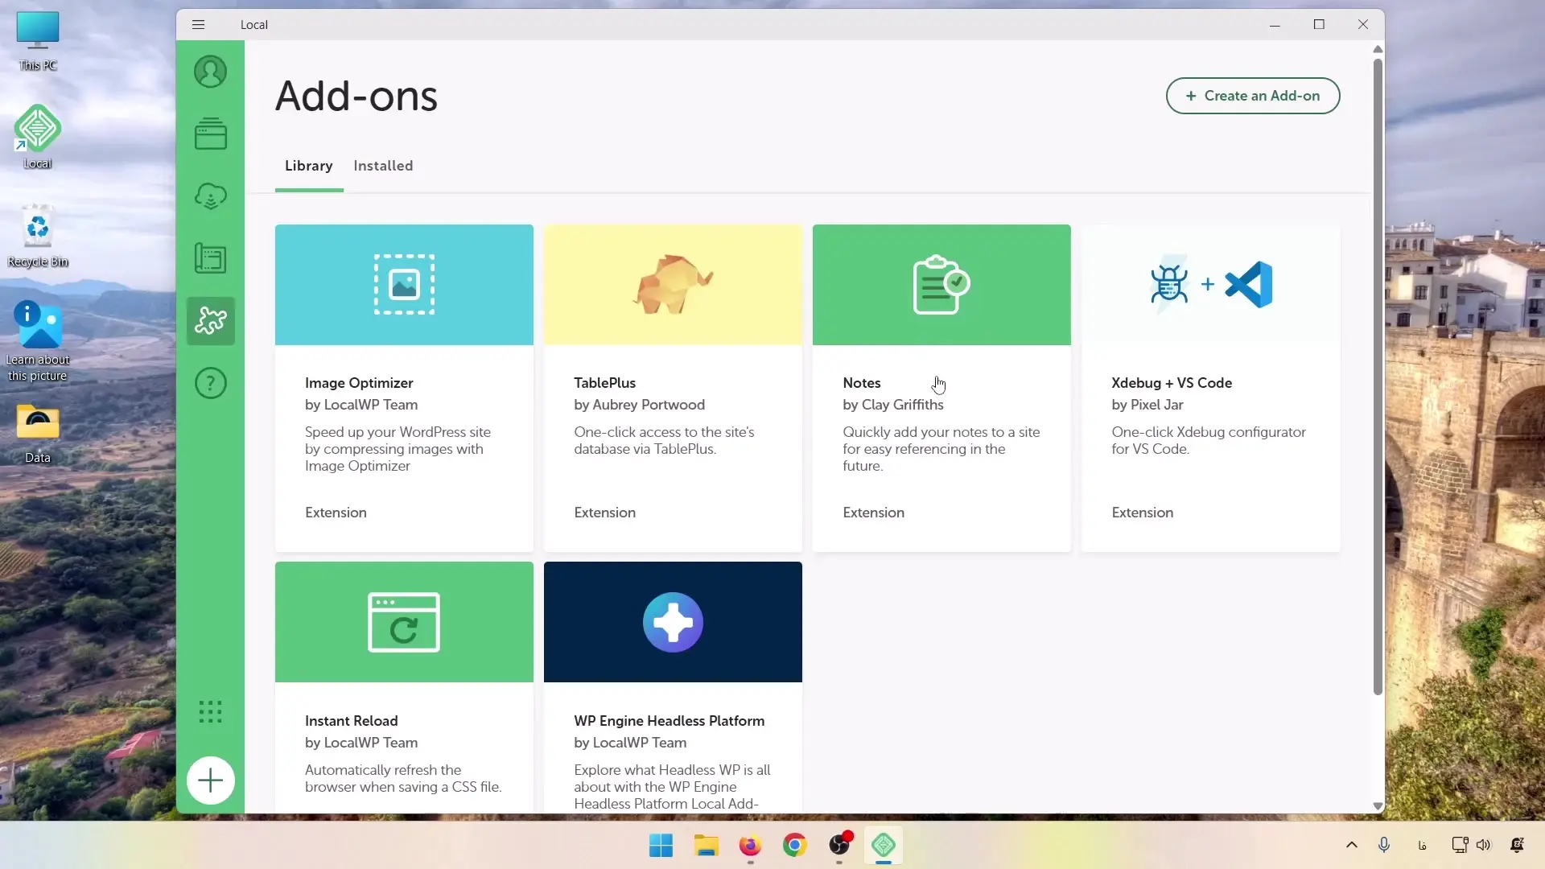Click the add-ons page vertical scrollbar

click(1378, 377)
